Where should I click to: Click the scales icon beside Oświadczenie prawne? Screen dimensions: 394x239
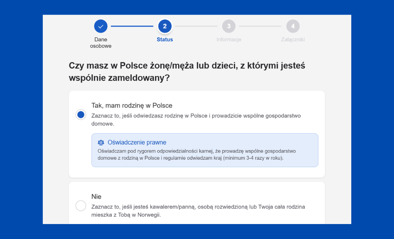pos(101,143)
